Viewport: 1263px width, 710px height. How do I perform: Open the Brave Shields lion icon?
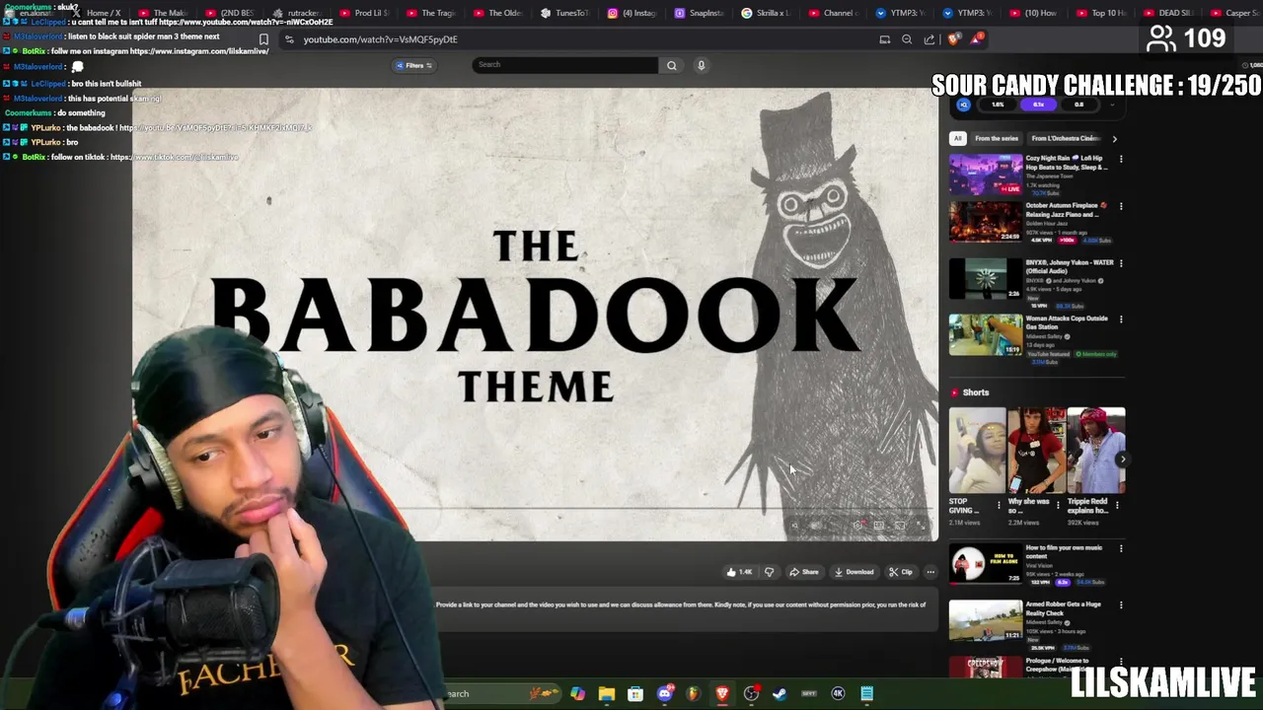[x=953, y=39]
